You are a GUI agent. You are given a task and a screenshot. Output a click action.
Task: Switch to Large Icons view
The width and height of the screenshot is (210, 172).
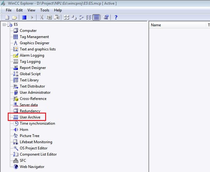point(66,17)
